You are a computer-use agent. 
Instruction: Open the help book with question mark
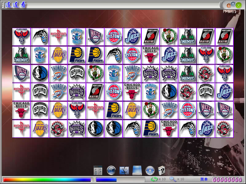pos(161,171)
